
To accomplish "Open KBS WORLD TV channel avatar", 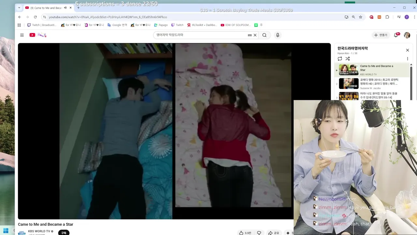I will [x=22, y=233].
